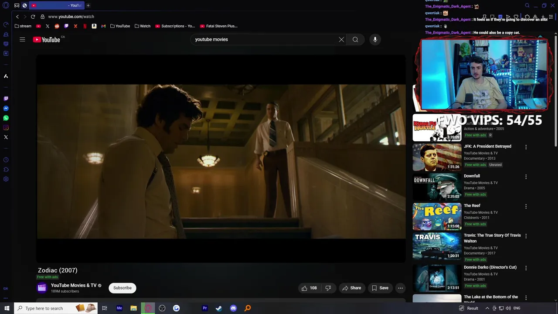Open the Gmail bookmark icon

[x=103, y=26]
